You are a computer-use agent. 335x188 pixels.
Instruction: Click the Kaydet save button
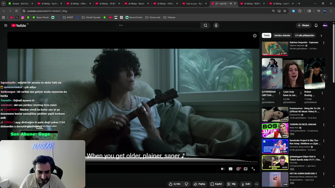[216, 184]
